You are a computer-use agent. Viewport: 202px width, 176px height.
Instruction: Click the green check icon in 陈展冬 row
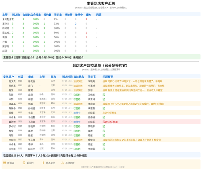pyautogui.click(x=103, y=108)
